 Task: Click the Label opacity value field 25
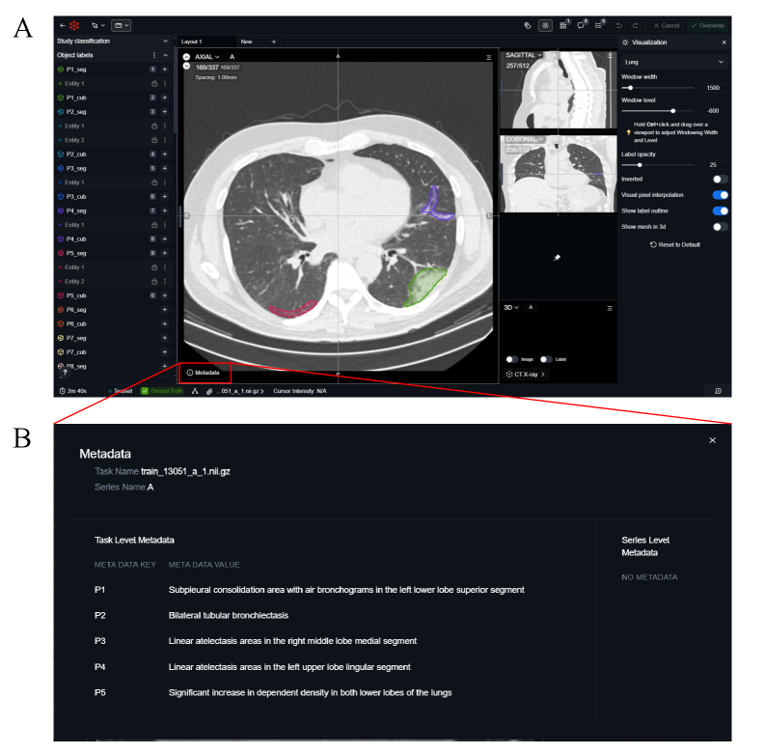pyautogui.click(x=713, y=165)
